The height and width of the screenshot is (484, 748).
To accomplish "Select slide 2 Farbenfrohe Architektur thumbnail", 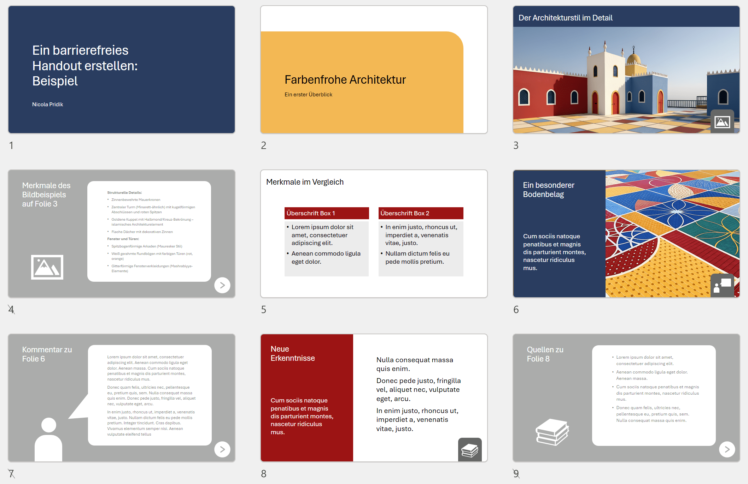I will tap(374, 70).
